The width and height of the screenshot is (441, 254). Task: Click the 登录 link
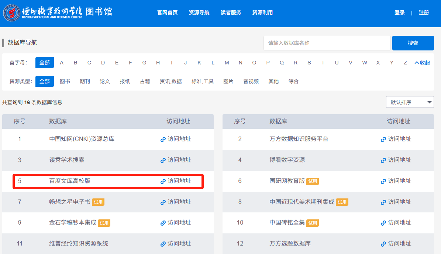pyautogui.click(x=400, y=13)
